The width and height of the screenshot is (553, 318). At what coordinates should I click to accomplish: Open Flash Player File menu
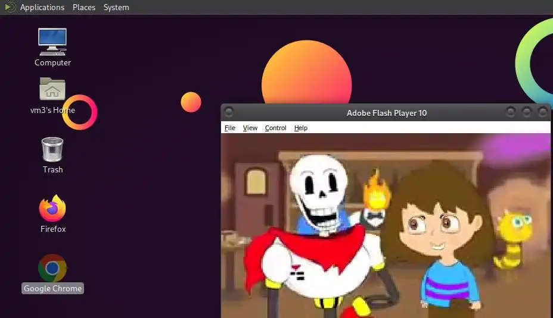(229, 128)
